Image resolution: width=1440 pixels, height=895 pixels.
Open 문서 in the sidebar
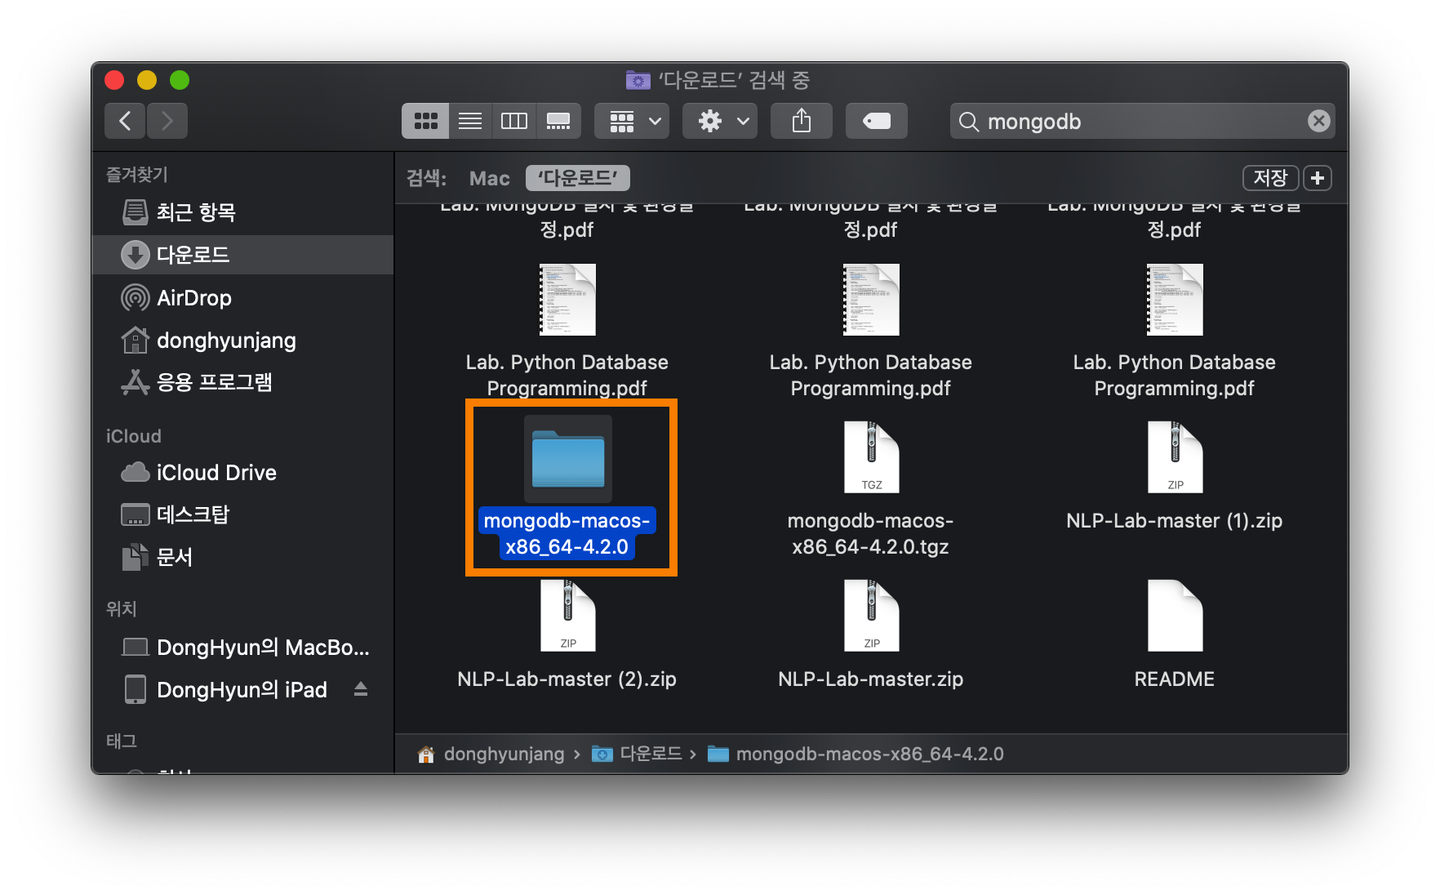click(242, 557)
